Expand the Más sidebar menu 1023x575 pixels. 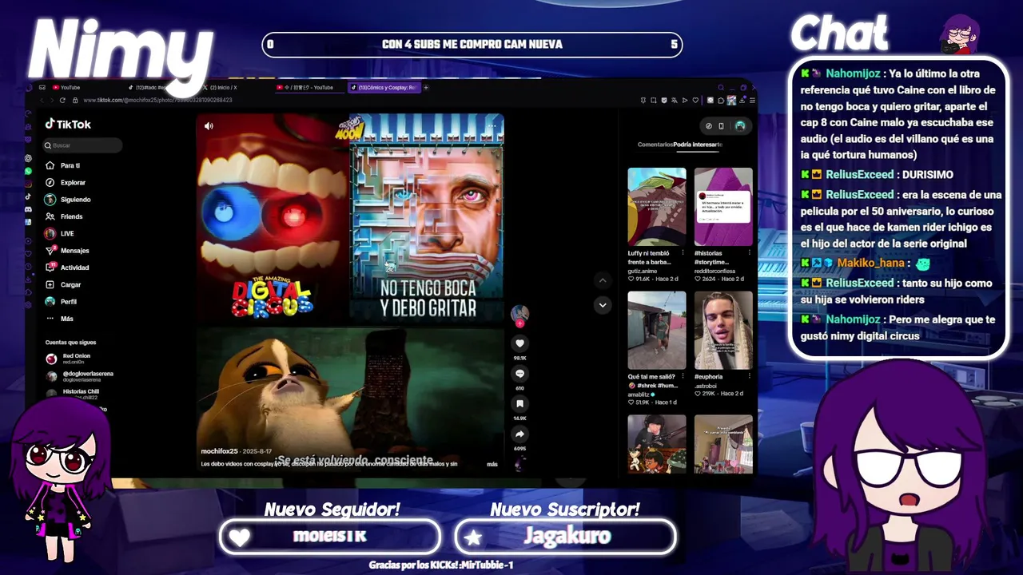(x=59, y=319)
